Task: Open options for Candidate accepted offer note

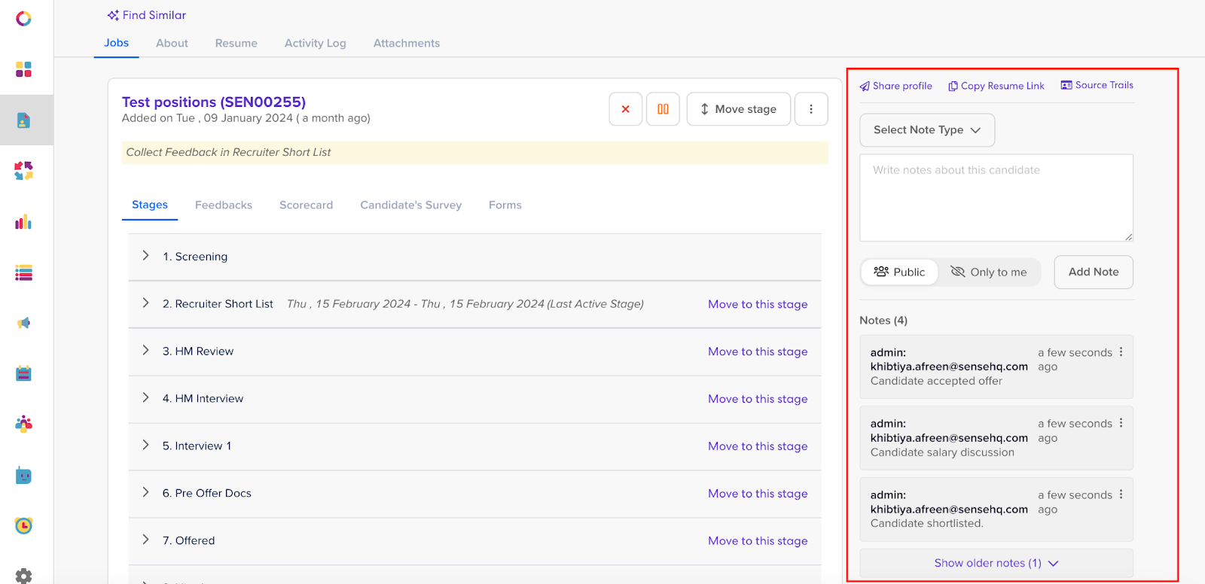Action: [x=1121, y=351]
